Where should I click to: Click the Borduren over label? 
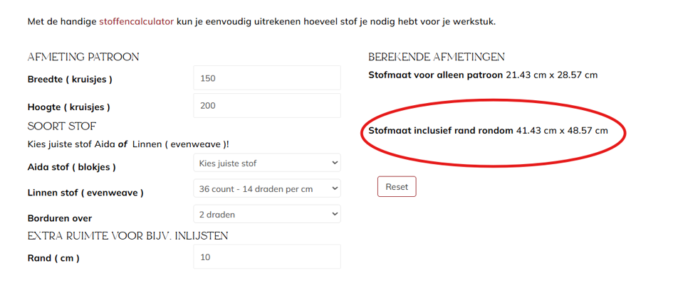point(60,218)
